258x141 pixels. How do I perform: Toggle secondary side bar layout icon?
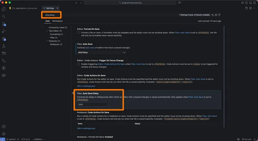pos(255,3)
